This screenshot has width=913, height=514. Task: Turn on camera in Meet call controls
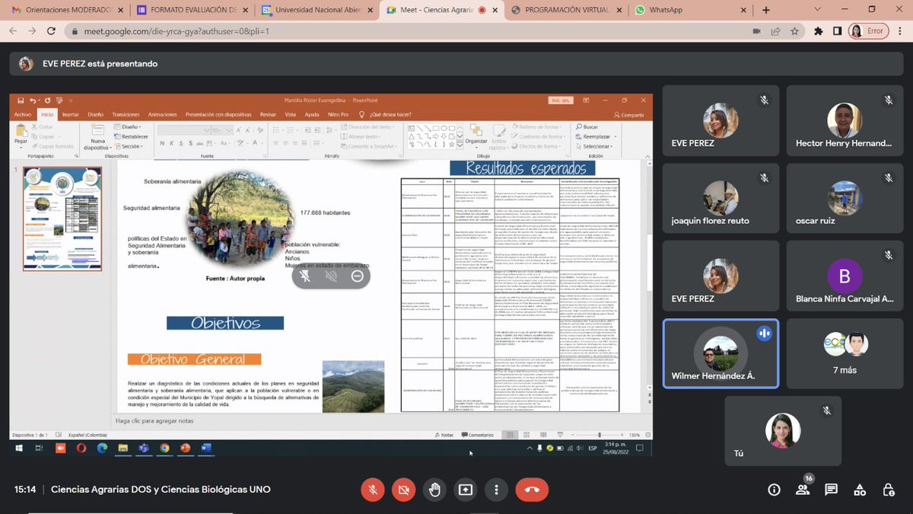(x=403, y=490)
